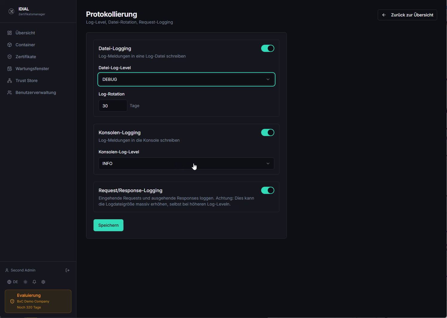Click the Log-Rotation days input field

(113, 106)
